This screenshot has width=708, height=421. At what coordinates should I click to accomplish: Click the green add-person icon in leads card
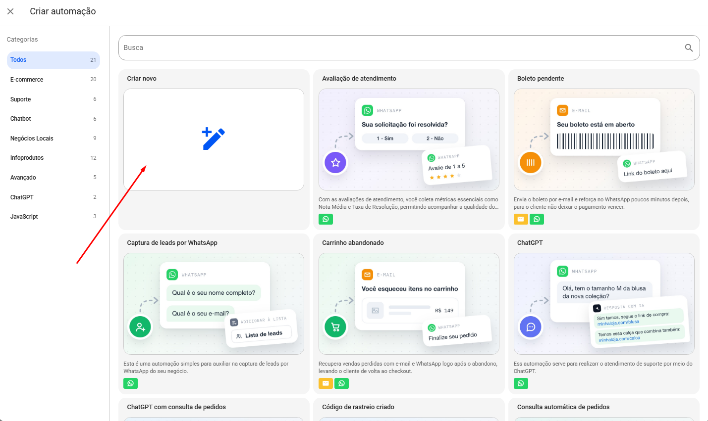click(x=140, y=327)
